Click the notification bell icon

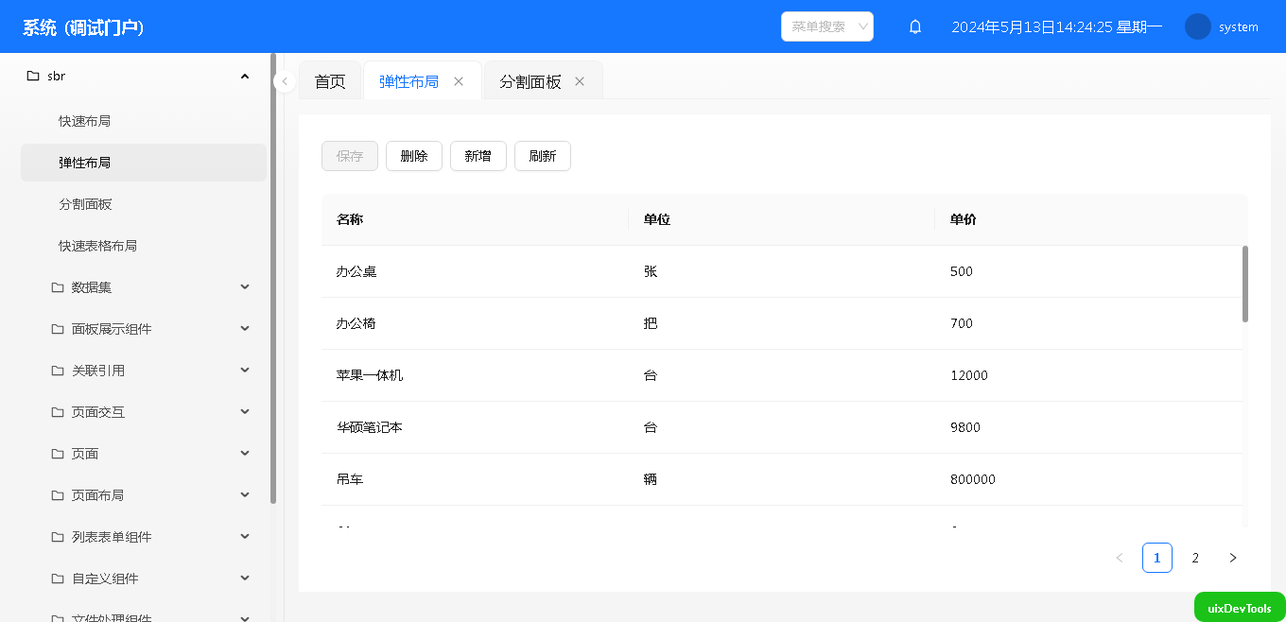click(915, 26)
